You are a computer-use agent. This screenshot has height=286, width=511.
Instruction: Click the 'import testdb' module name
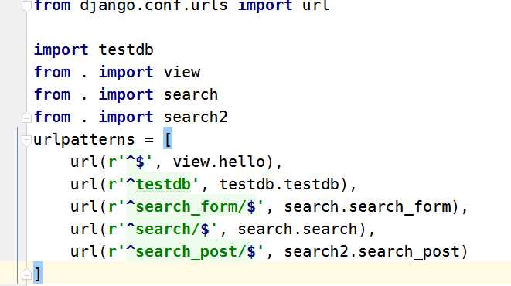pyautogui.click(x=126, y=49)
